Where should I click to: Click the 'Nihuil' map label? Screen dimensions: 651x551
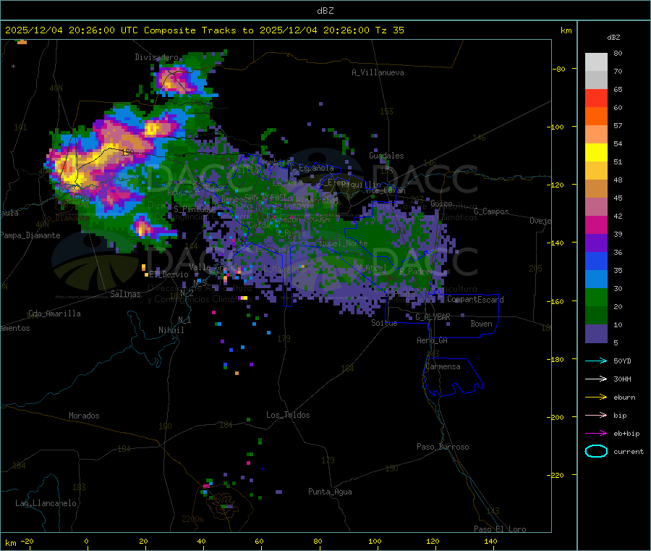click(x=171, y=330)
